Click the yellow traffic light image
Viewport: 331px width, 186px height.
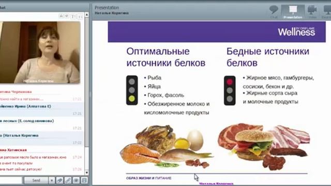(132, 90)
